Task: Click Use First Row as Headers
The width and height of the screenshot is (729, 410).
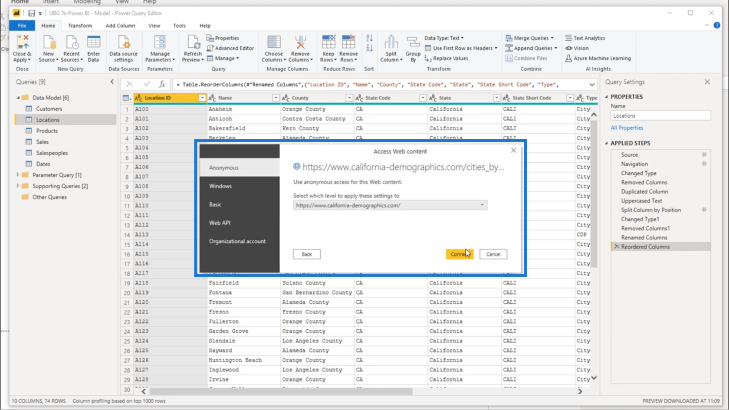Action: (461, 48)
